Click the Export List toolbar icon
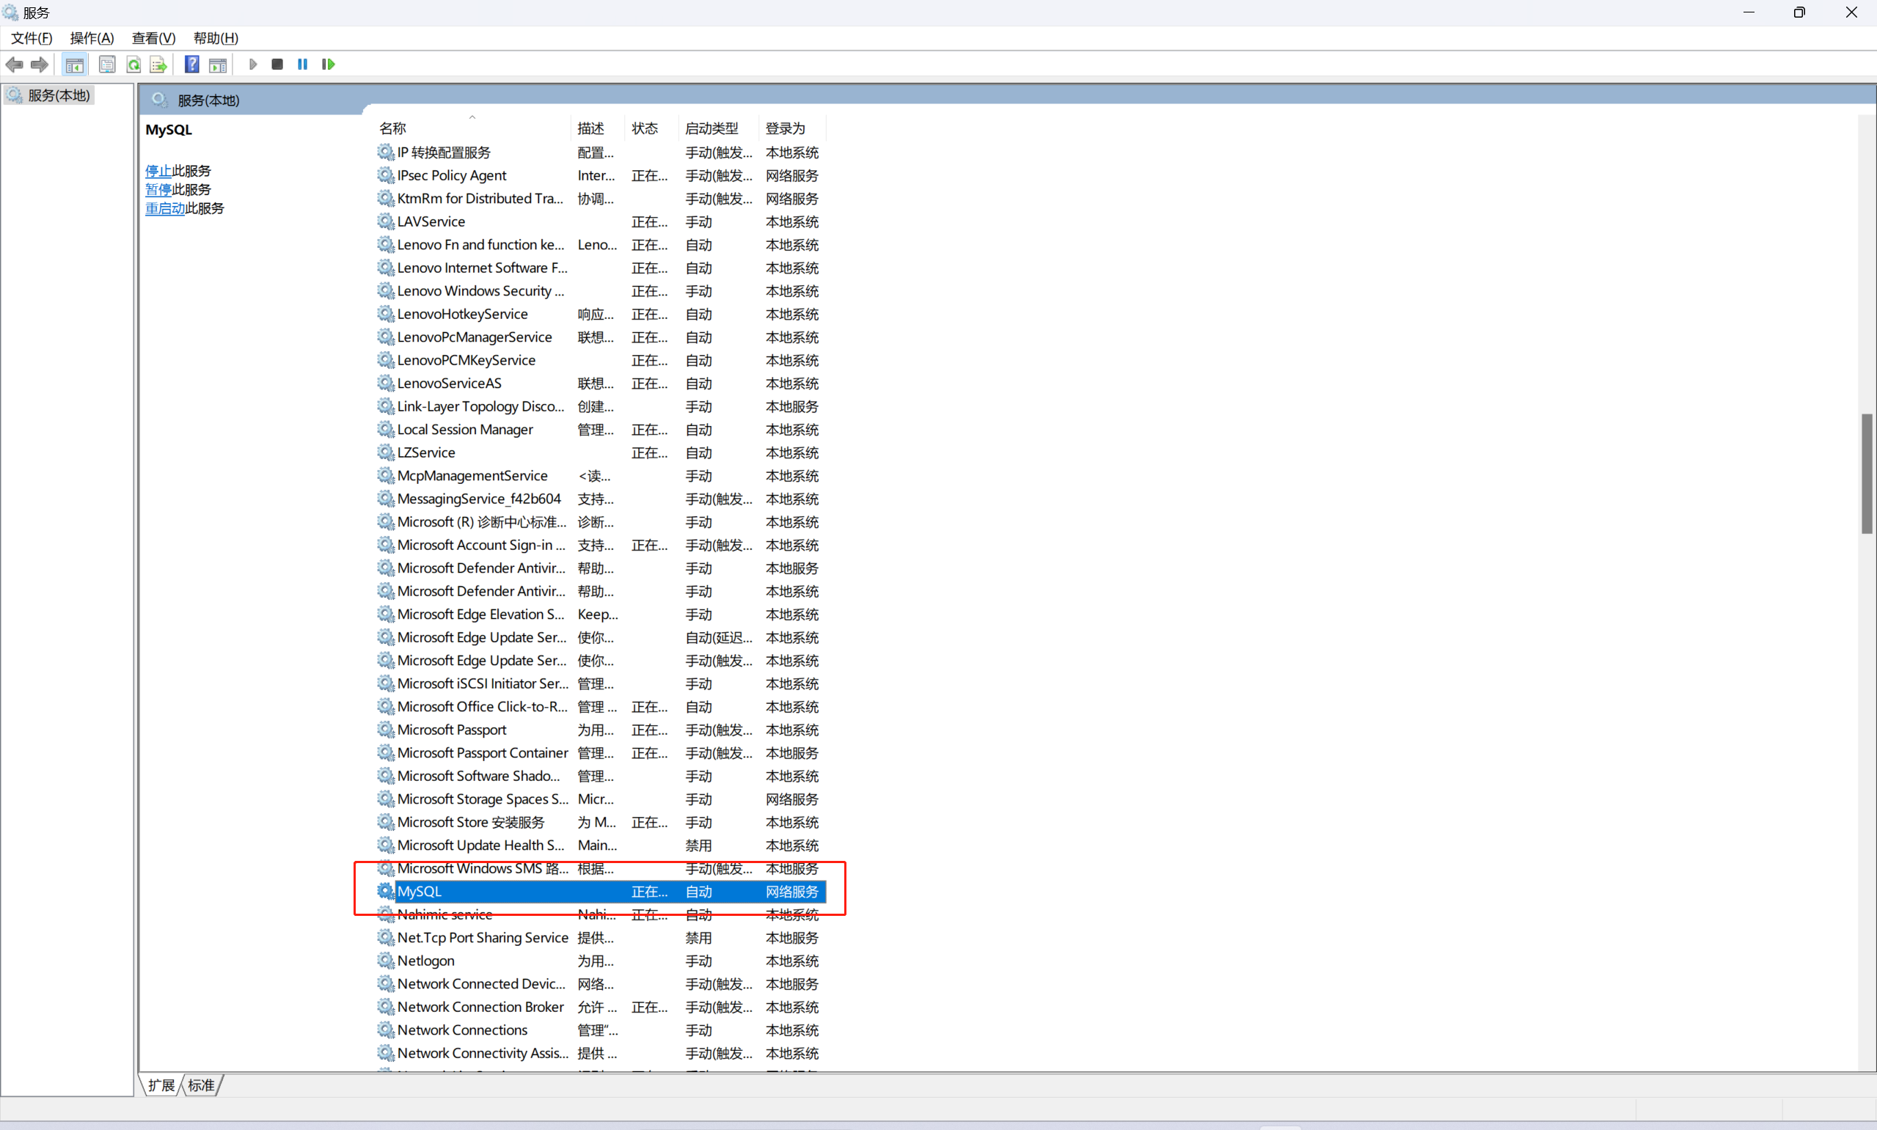 pos(158,65)
